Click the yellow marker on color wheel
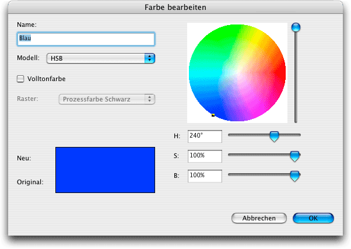Screen dimensions: 351x249 coord(213,115)
